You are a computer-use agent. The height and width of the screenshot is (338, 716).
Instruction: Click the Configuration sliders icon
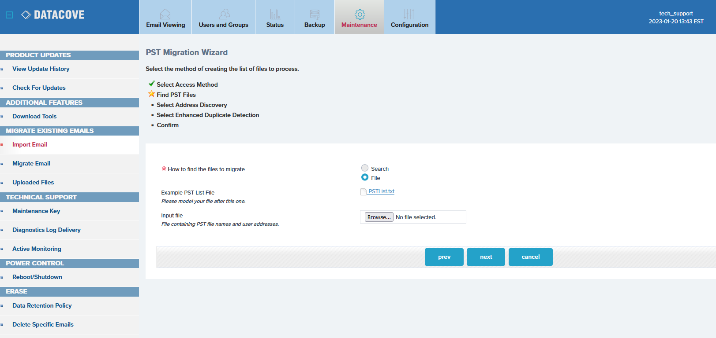(x=409, y=14)
